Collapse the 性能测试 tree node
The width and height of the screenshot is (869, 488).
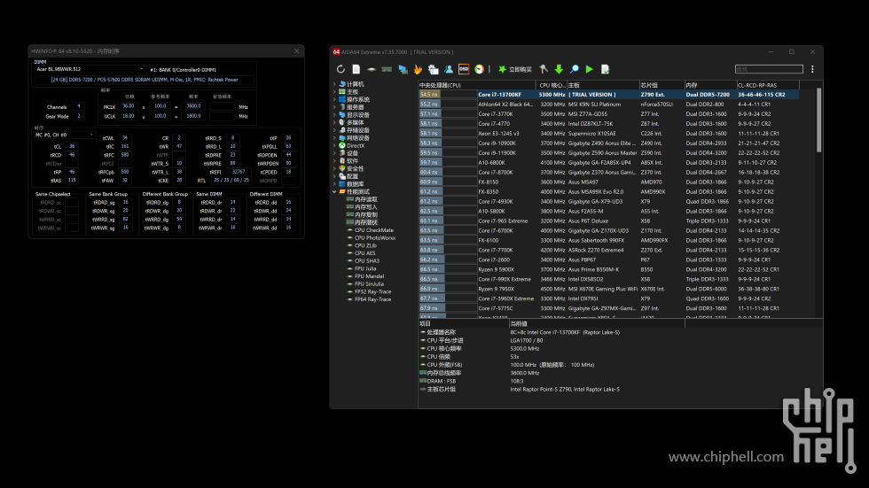click(334, 191)
